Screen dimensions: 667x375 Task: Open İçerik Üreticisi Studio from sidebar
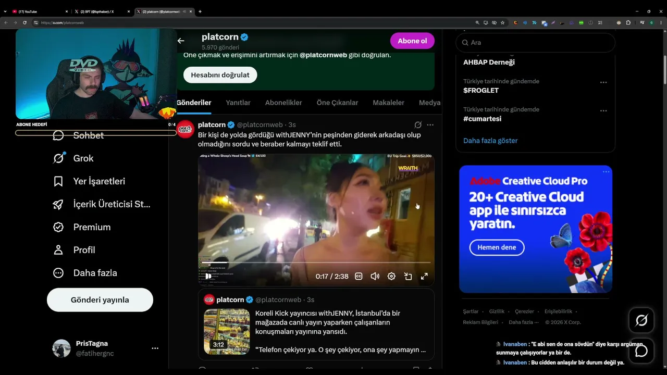(x=102, y=204)
